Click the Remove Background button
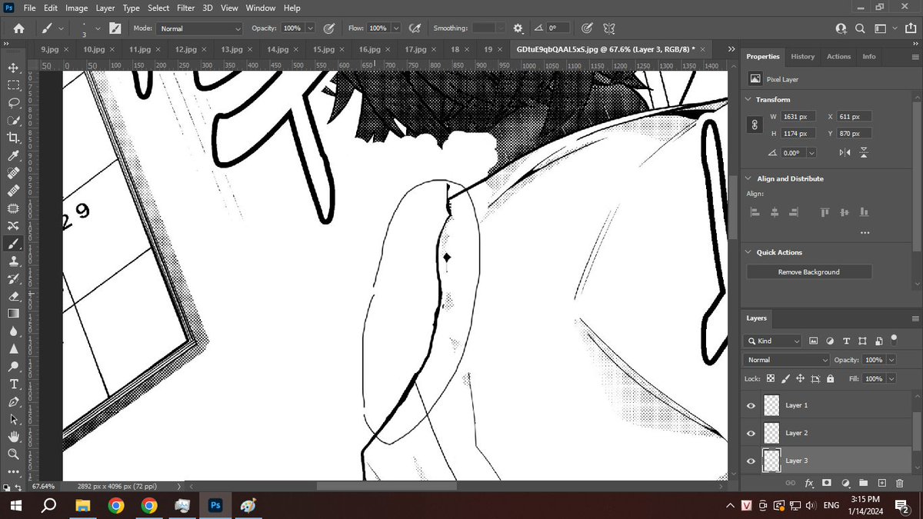Screen dimensions: 923x519 click(809, 272)
